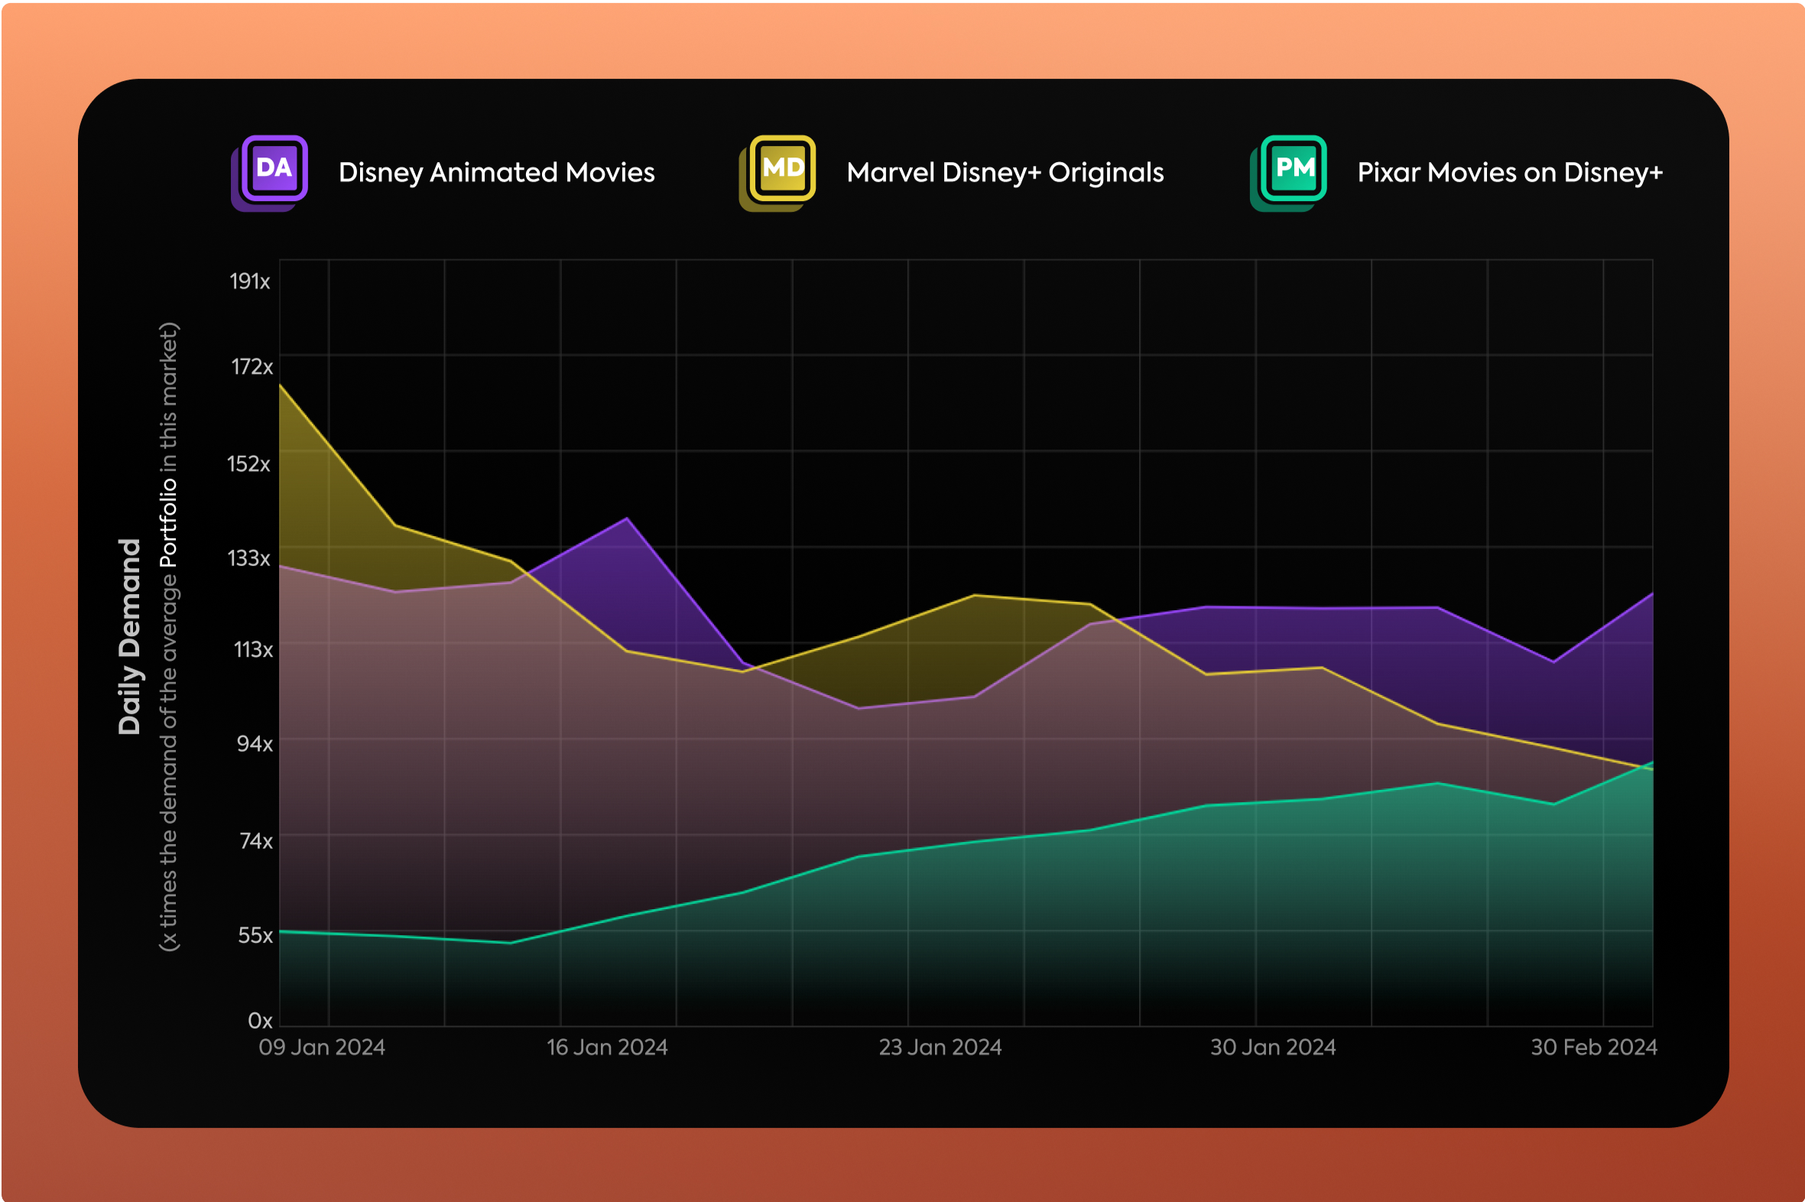Click the 0x y-axis label

coord(261,1020)
